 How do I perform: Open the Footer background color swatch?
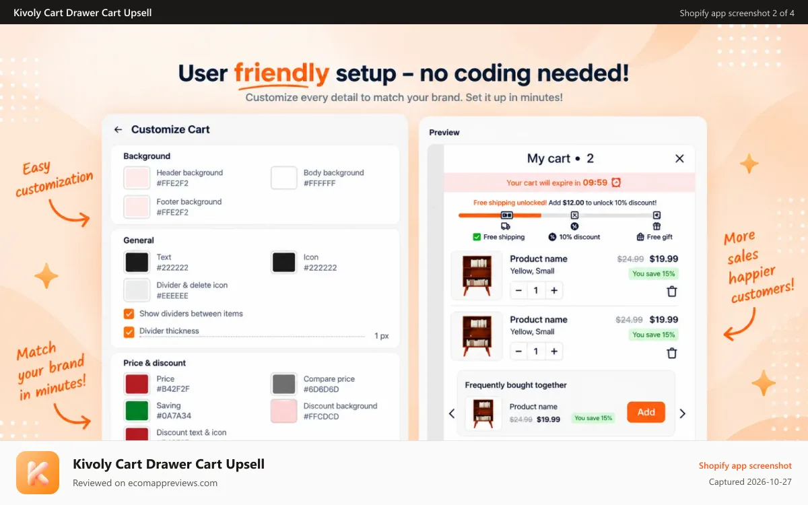pos(137,207)
